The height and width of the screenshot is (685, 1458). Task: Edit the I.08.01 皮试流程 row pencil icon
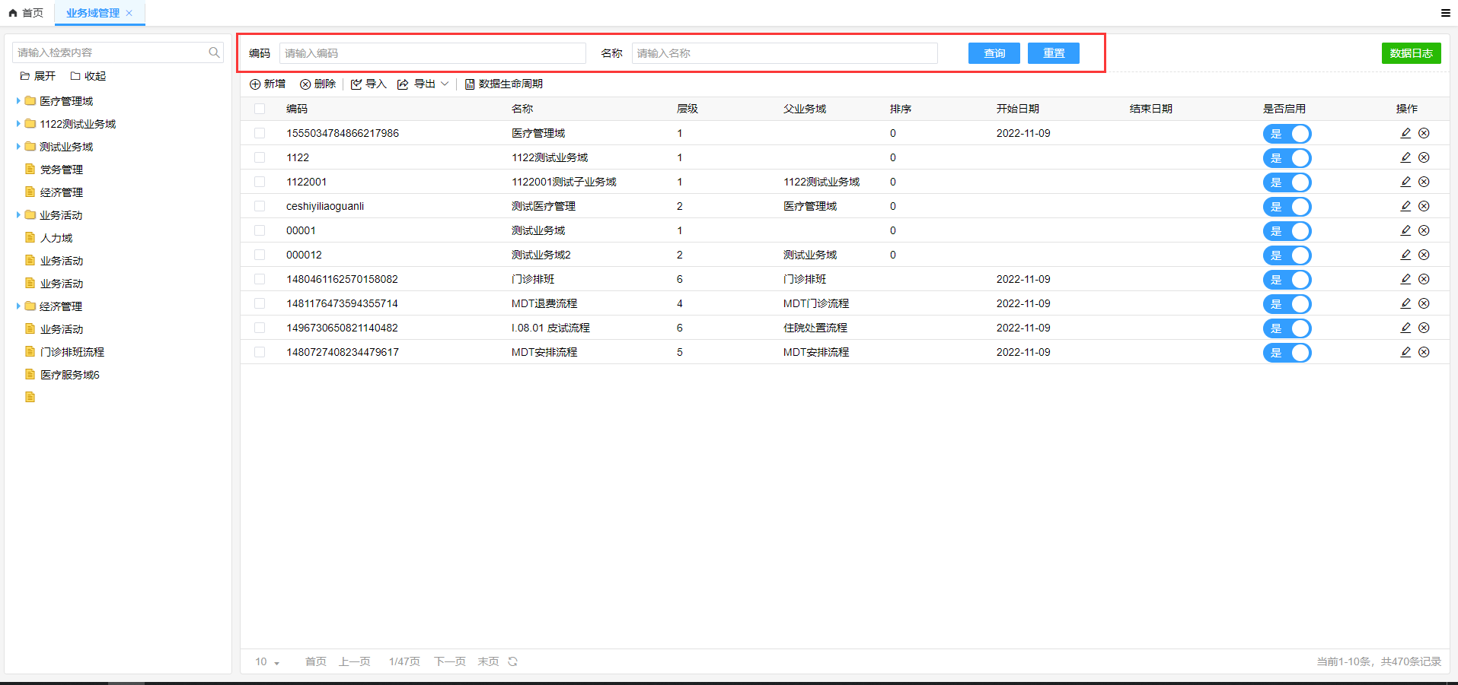pos(1405,328)
